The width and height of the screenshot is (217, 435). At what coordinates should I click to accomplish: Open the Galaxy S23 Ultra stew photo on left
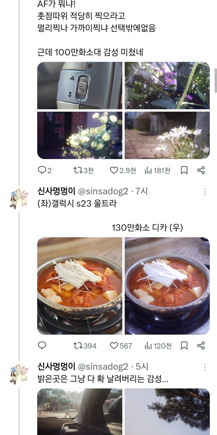pos(80,286)
